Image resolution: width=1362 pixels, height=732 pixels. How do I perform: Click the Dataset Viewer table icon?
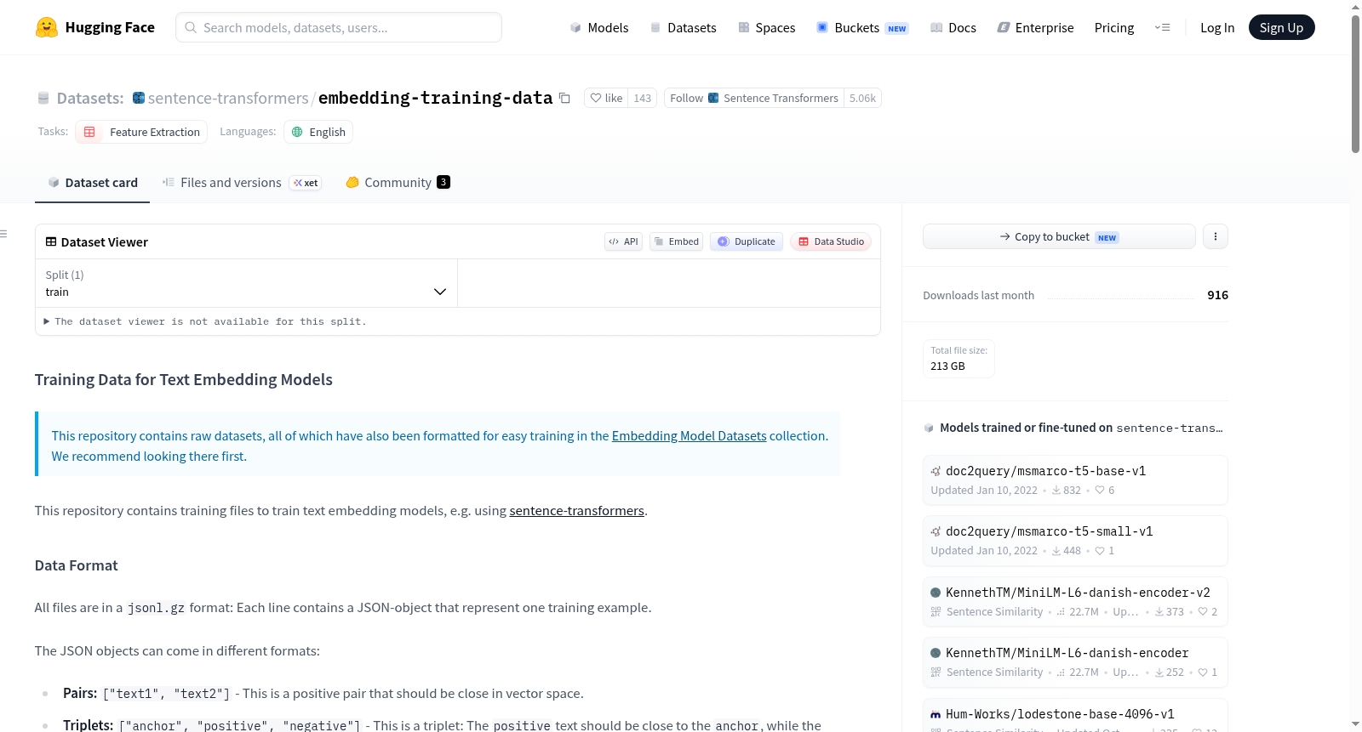(x=51, y=242)
